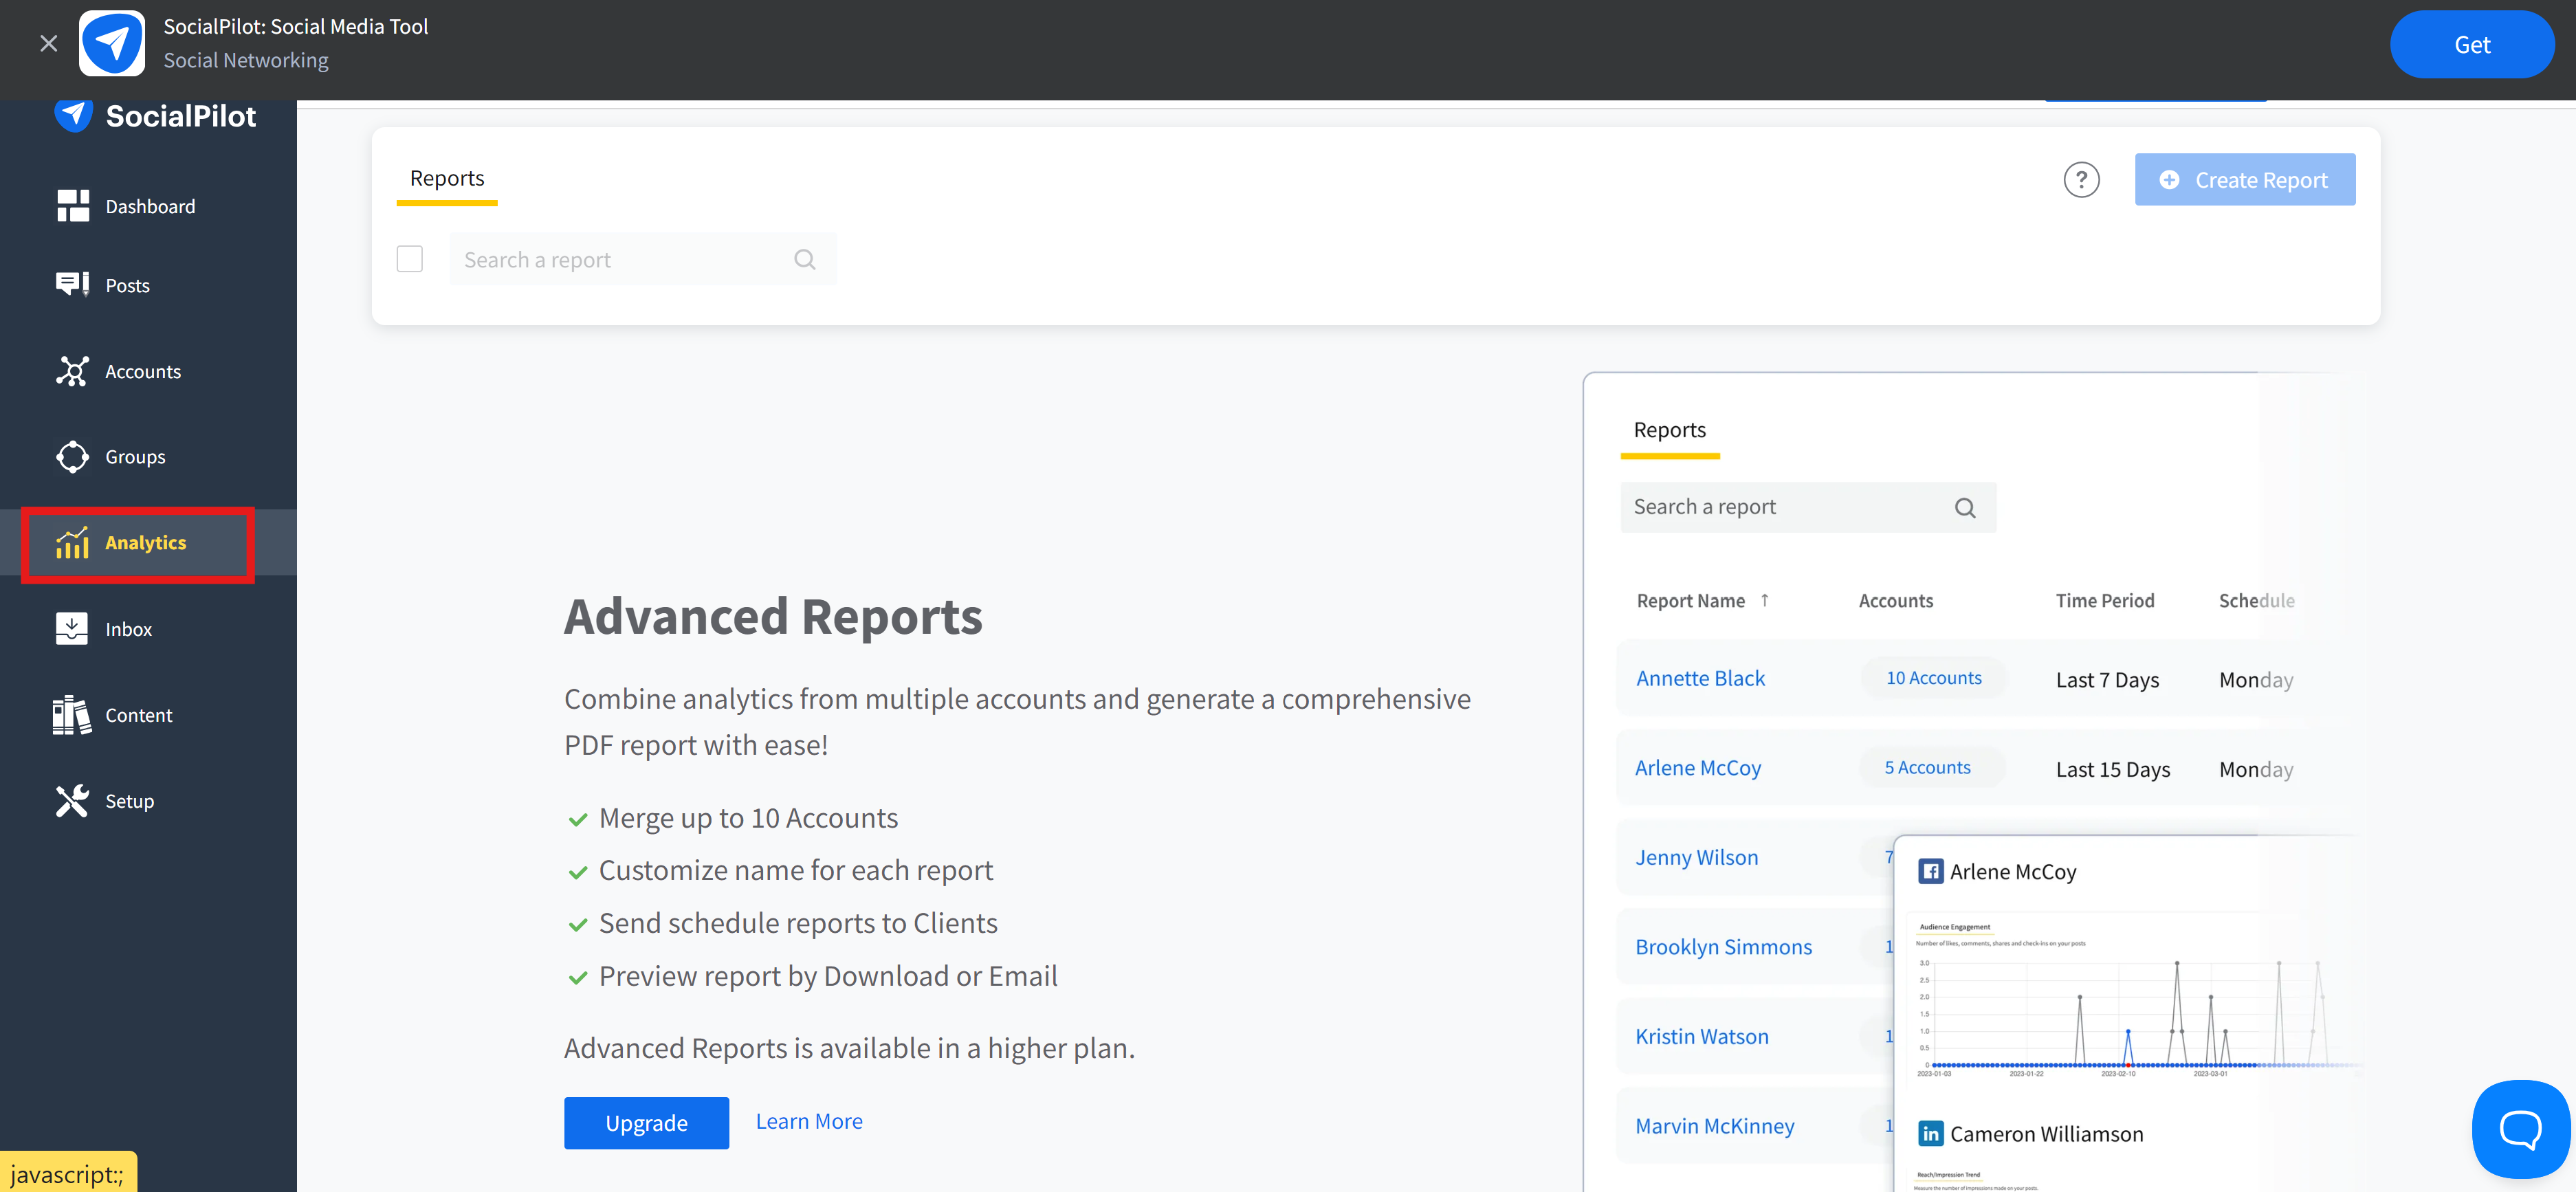Open the Inbox sidebar icon

pos(72,629)
